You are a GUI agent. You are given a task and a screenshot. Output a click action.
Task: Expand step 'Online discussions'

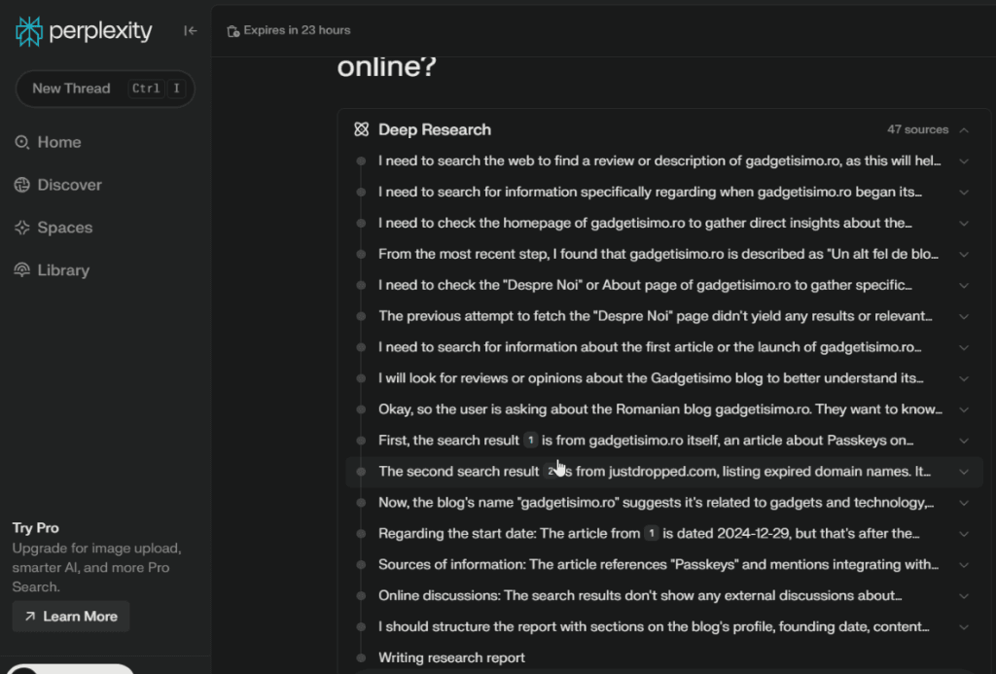coord(964,596)
